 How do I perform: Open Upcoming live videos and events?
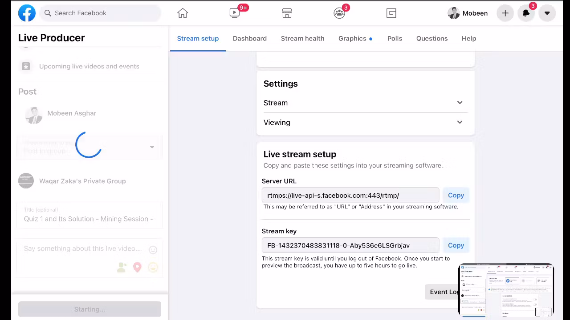(x=90, y=66)
